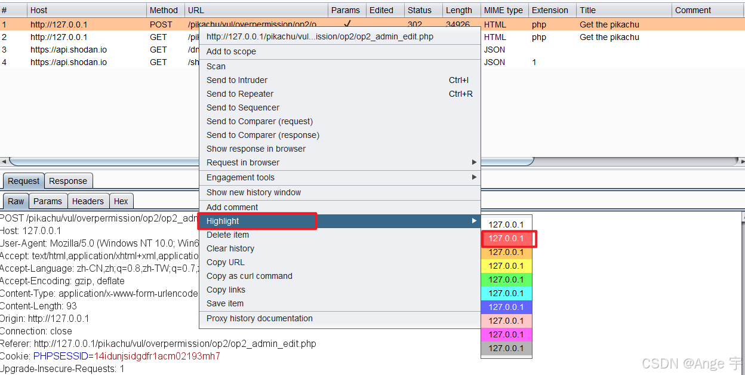Choose Scan from the context menu
745x375 pixels.
(x=340, y=66)
